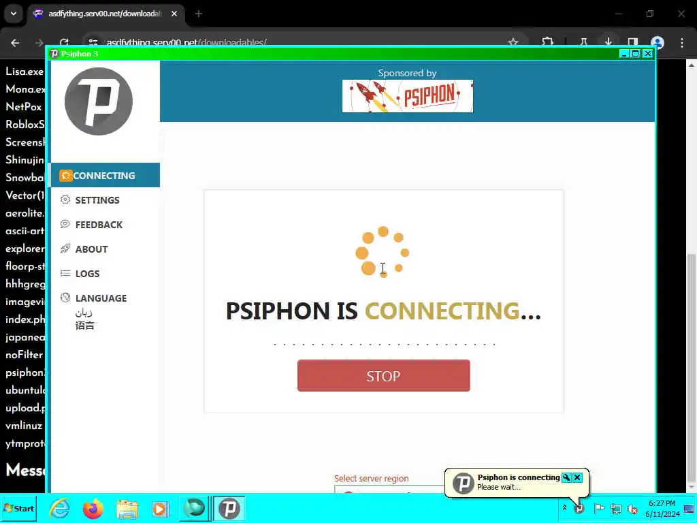Bookmark page with the star icon
Image resolution: width=697 pixels, height=523 pixels.
click(513, 42)
